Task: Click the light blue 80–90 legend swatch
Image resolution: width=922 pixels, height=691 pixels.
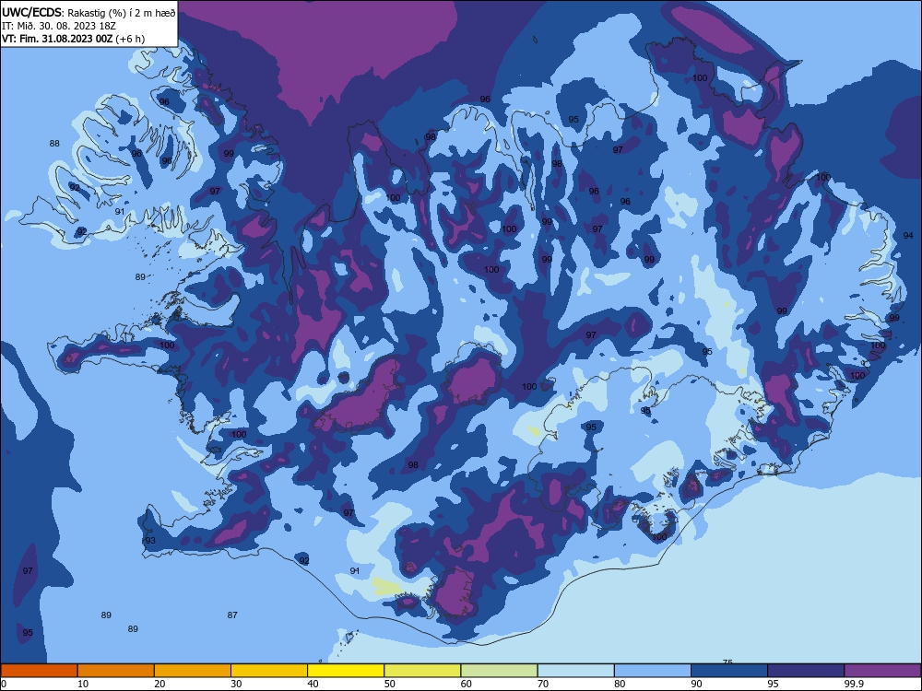Action: click(653, 671)
